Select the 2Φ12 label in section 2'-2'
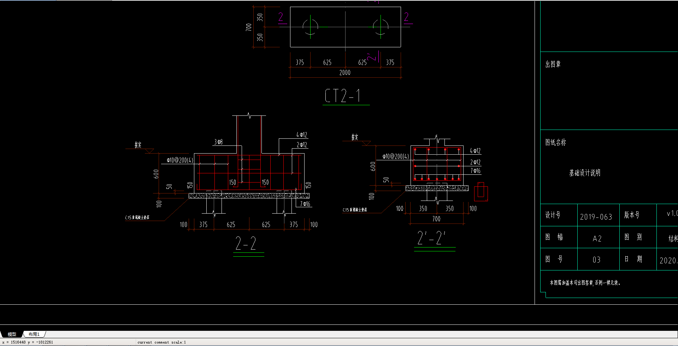The height and width of the screenshot is (346, 678). click(475, 162)
